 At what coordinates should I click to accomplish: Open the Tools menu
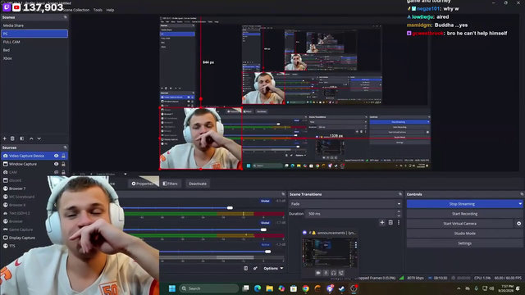pos(98,10)
